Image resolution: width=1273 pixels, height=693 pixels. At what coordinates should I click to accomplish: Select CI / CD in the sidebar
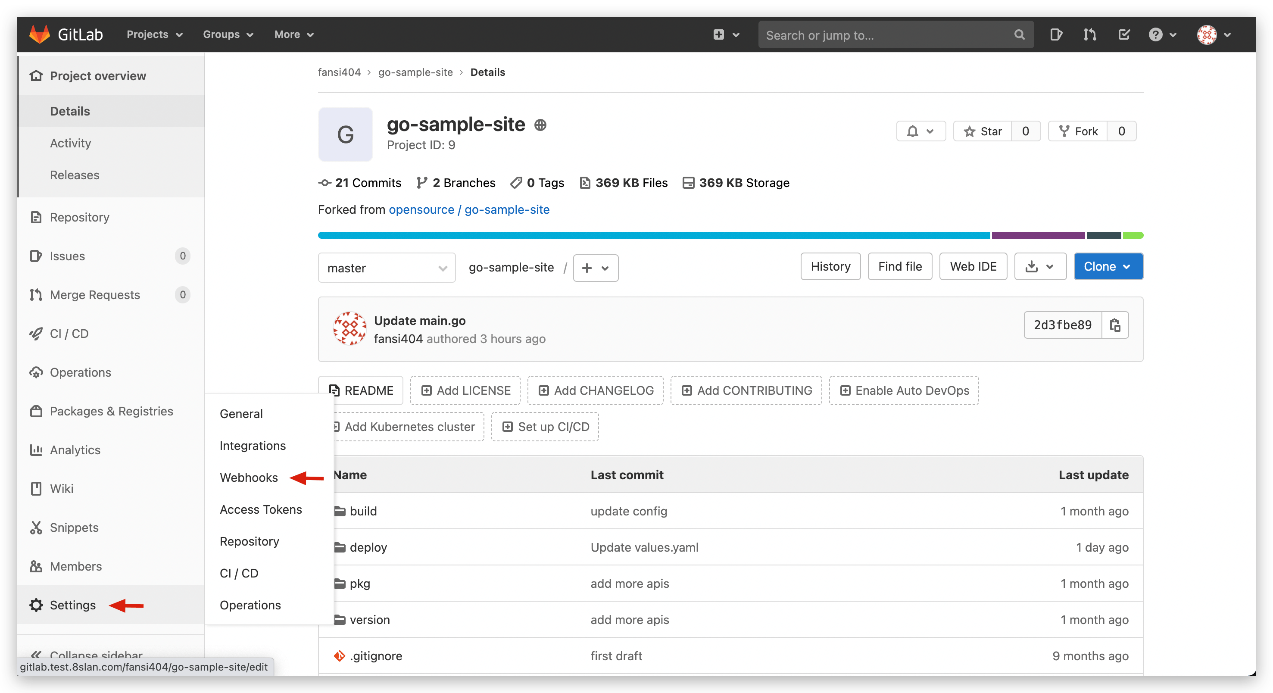click(x=69, y=334)
